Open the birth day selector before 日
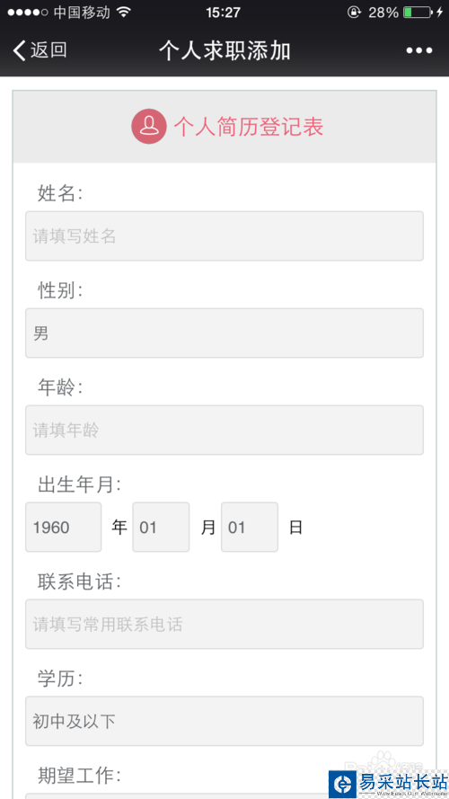This screenshot has height=799, width=449. click(250, 527)
